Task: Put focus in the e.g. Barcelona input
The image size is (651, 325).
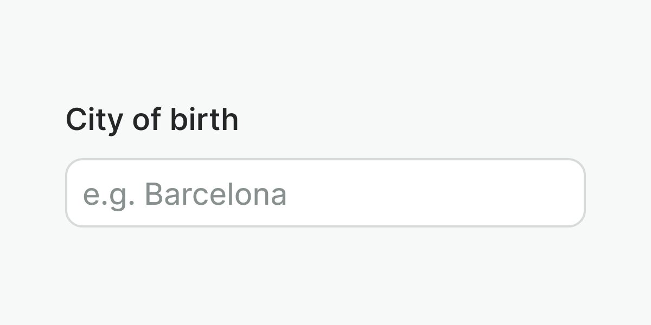Action: [x=325, y=193]
